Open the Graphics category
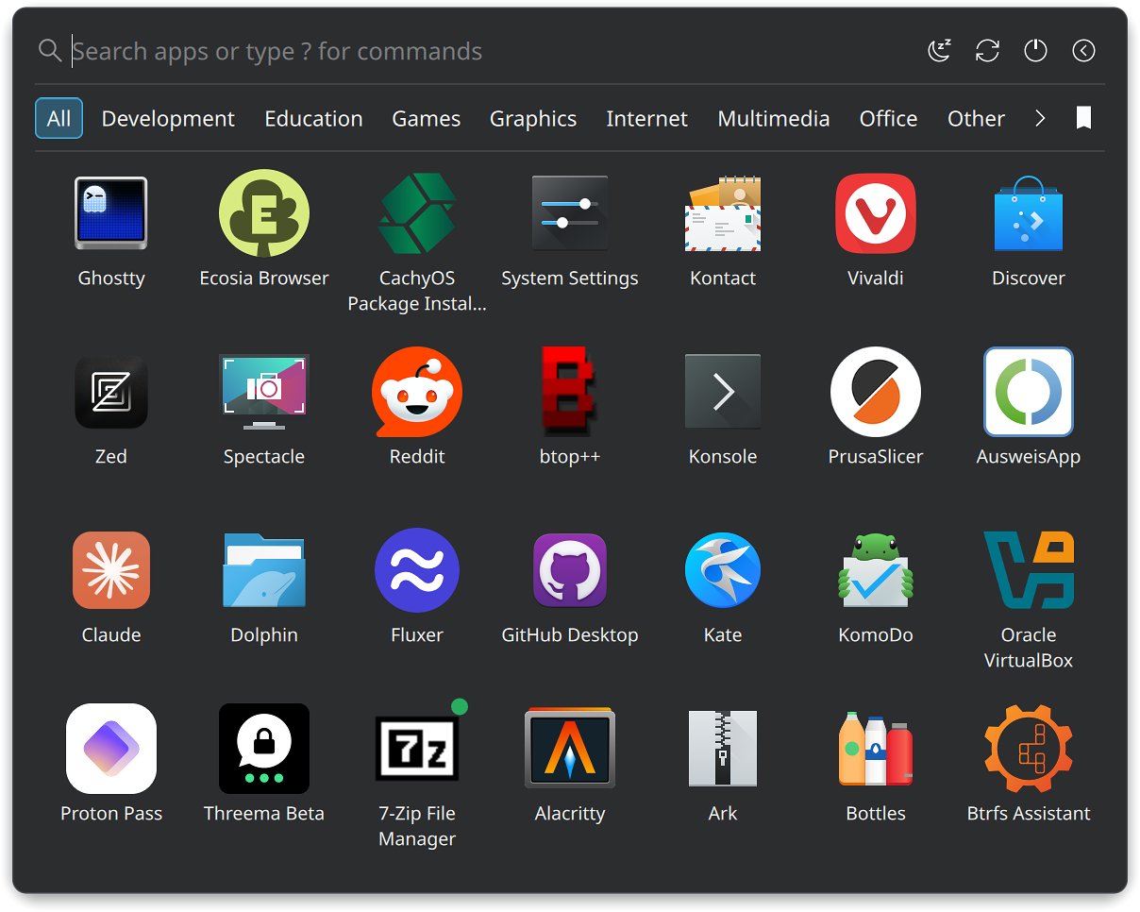 tap(533, 118)
